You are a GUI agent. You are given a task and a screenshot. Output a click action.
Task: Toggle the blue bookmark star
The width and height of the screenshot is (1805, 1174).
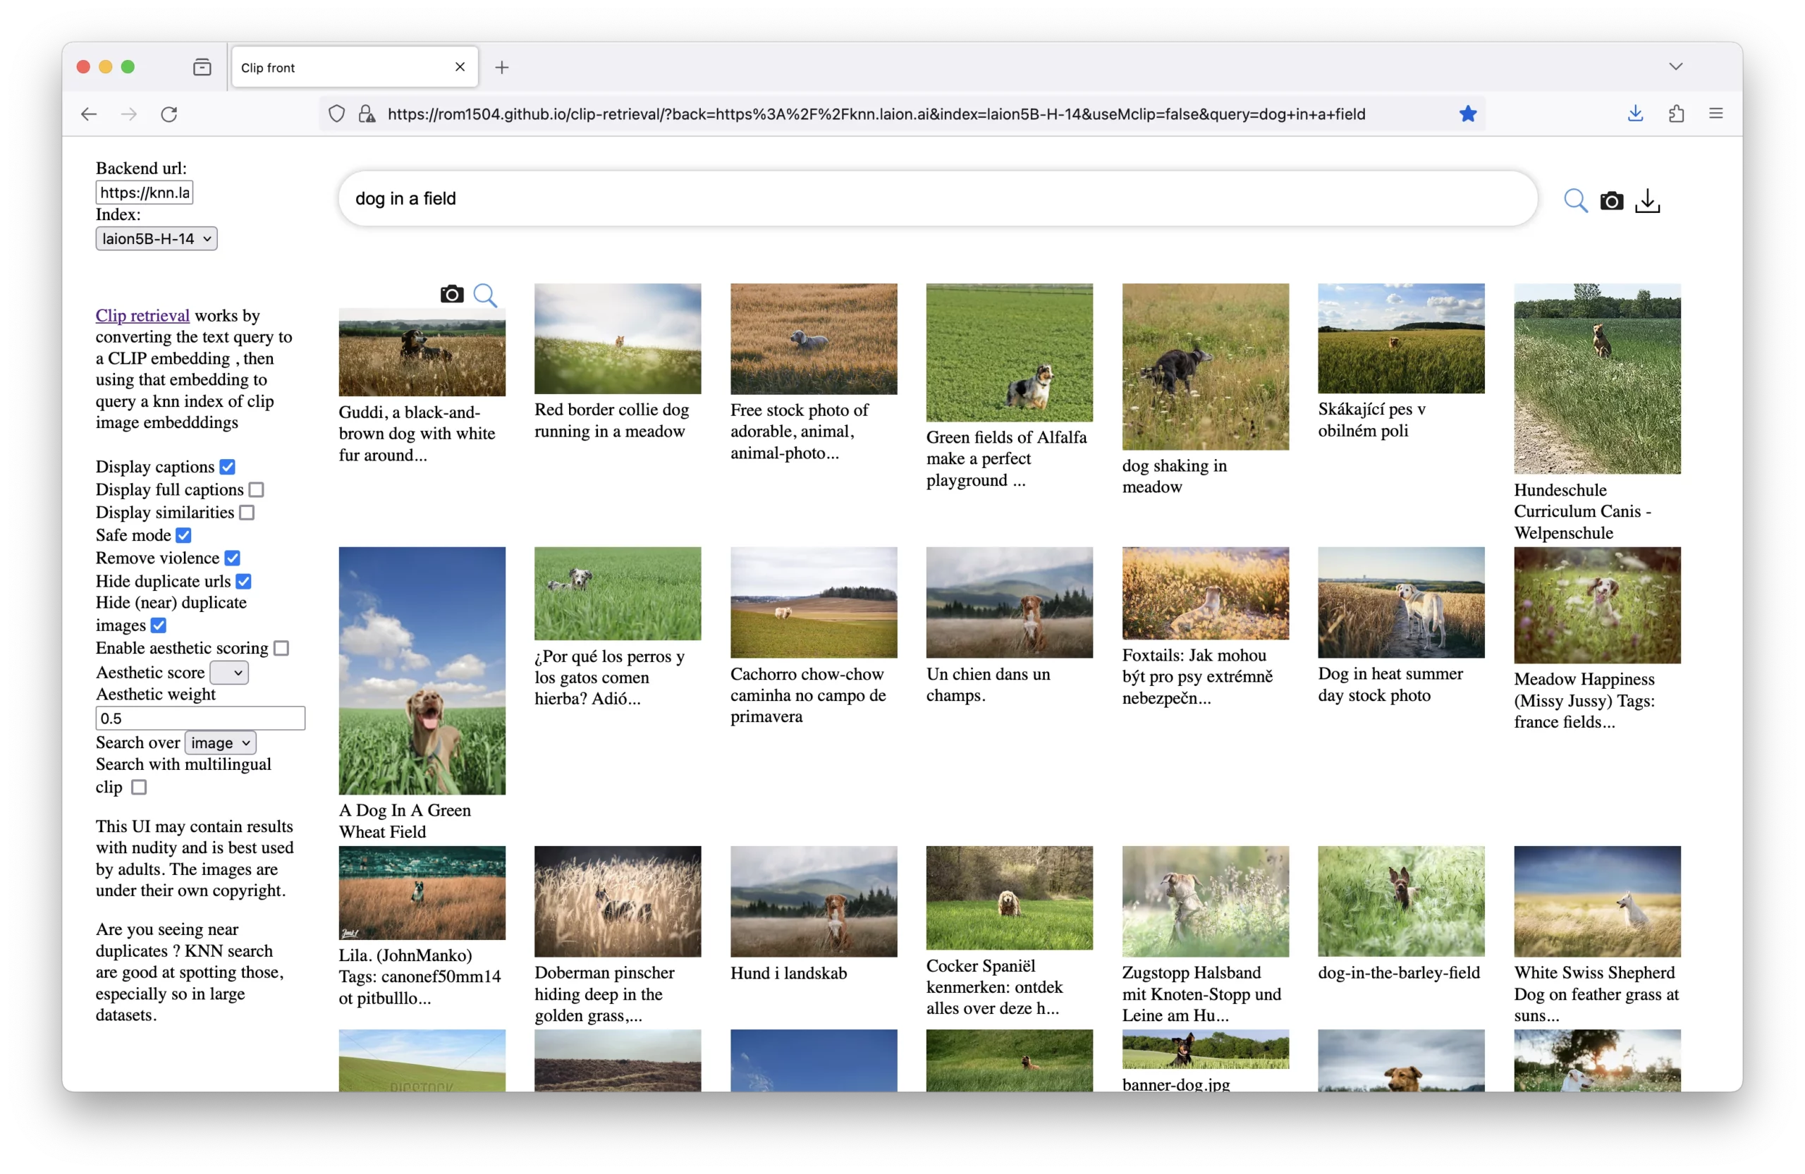pyautogui.click(x=1467, y=114)
